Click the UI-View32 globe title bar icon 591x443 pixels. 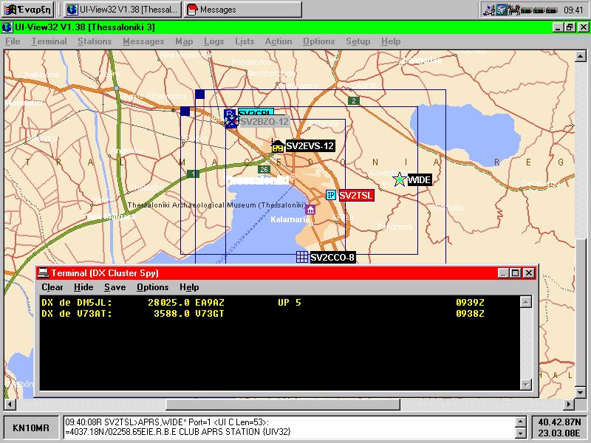coord(7,27)
